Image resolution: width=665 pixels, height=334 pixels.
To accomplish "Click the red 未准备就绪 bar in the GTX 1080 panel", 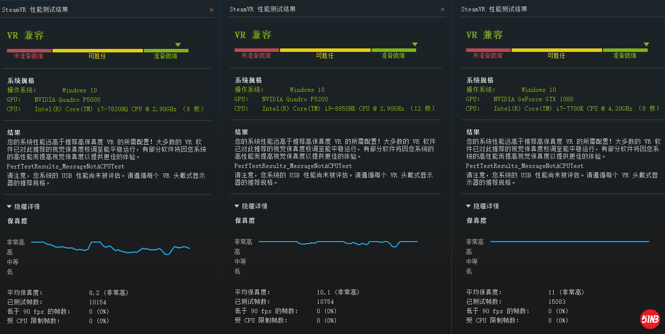I will 488,50.
